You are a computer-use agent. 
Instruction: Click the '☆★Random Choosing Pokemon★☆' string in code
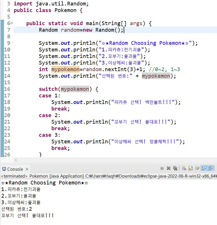point(145,43)
